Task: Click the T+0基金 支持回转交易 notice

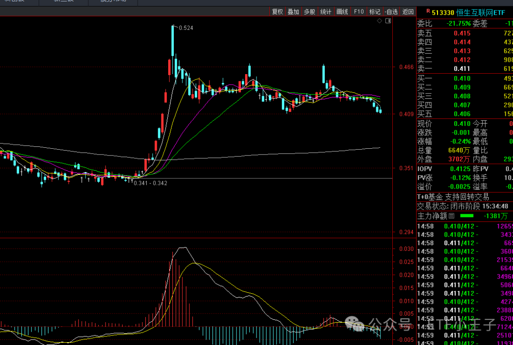Action: click(453, 197)
